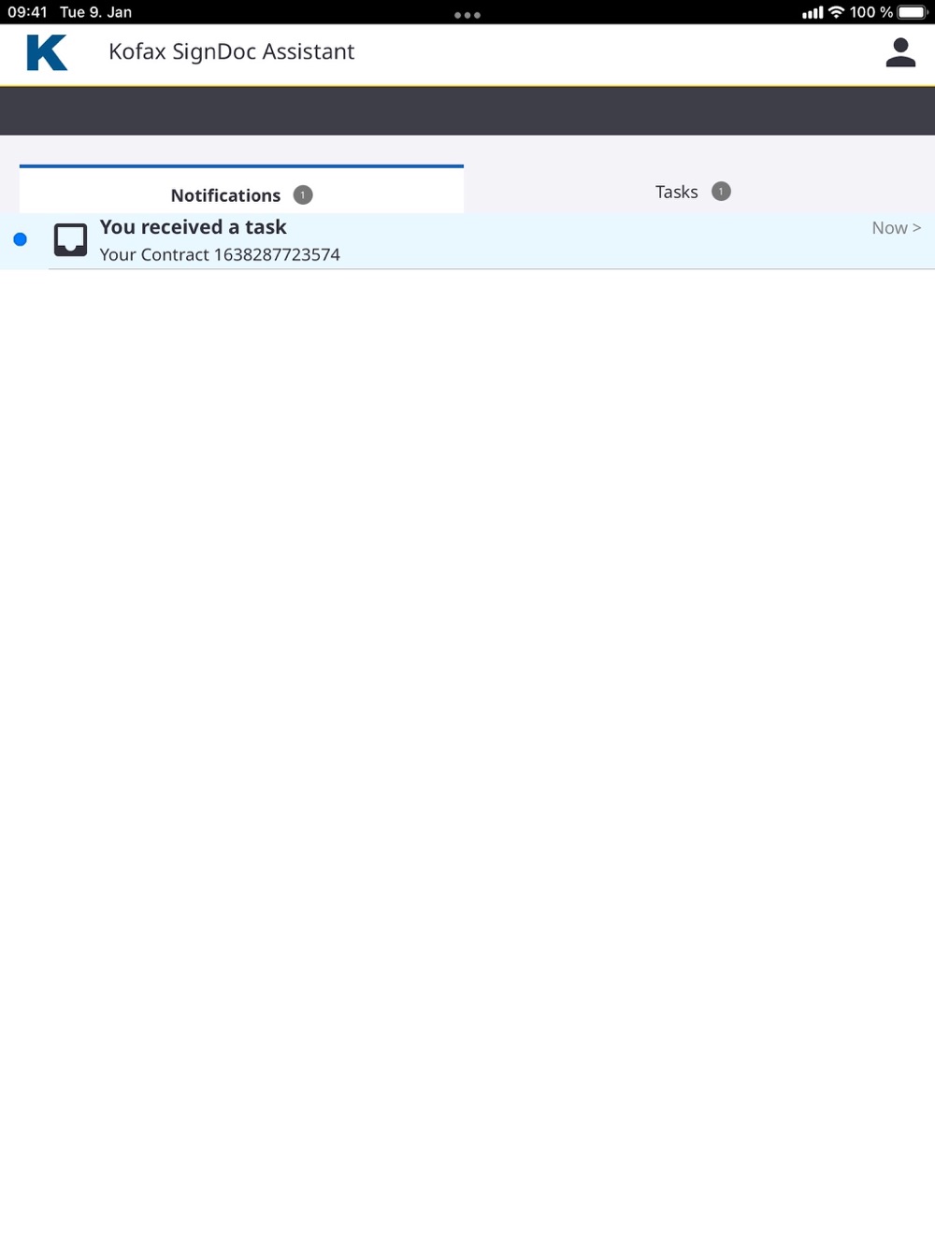This screenshot has width=935, height=1247.
Task: Tap the three-dot multitasking indicator
Action: pyautogui.click(x=467, y=15)
